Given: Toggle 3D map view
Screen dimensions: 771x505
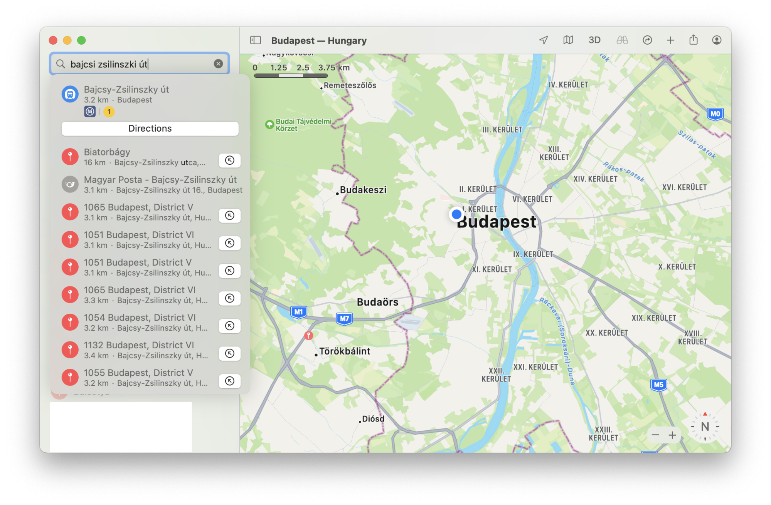Looking at the screenshot, I should coord(594,40).
